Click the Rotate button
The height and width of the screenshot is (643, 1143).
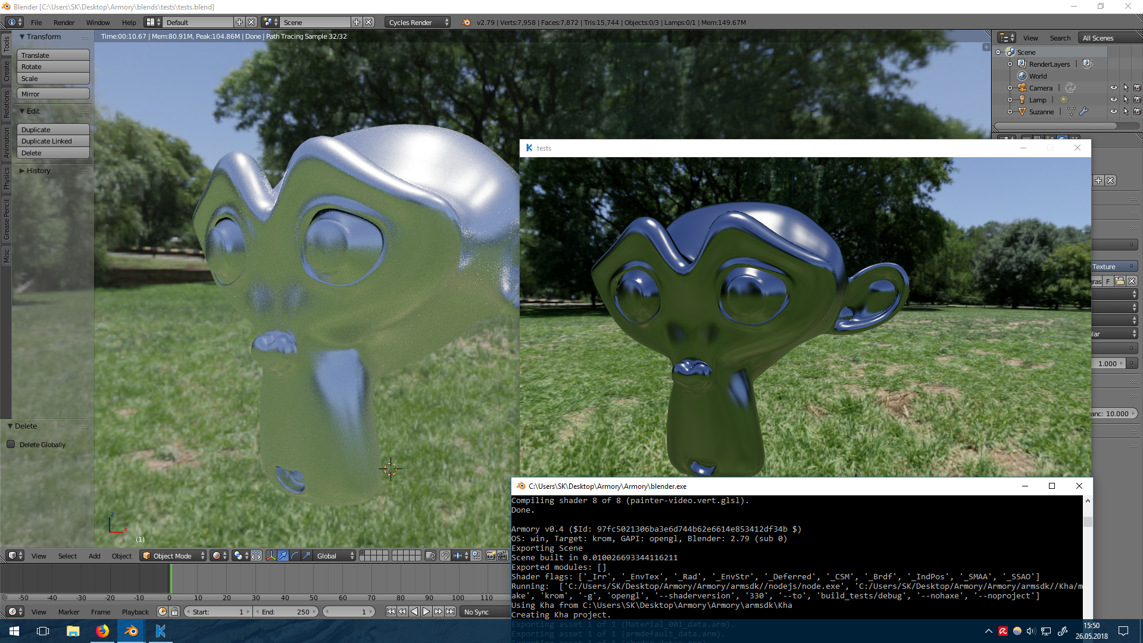coord(53,67)
